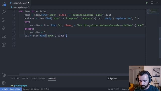Image resolution: width=161 pixels, height=91 pixels.
Task: Open the Run and Debug view
Action: [4, 28]
